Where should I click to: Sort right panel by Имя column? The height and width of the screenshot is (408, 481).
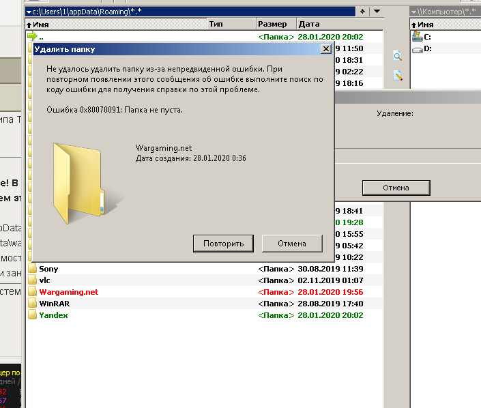446,25
